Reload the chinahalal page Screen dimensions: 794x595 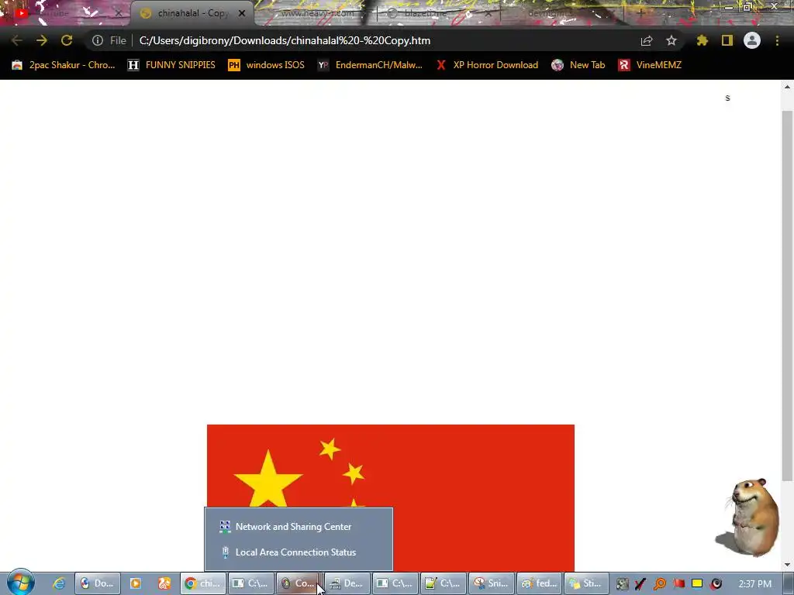click(x=67, y=40)
